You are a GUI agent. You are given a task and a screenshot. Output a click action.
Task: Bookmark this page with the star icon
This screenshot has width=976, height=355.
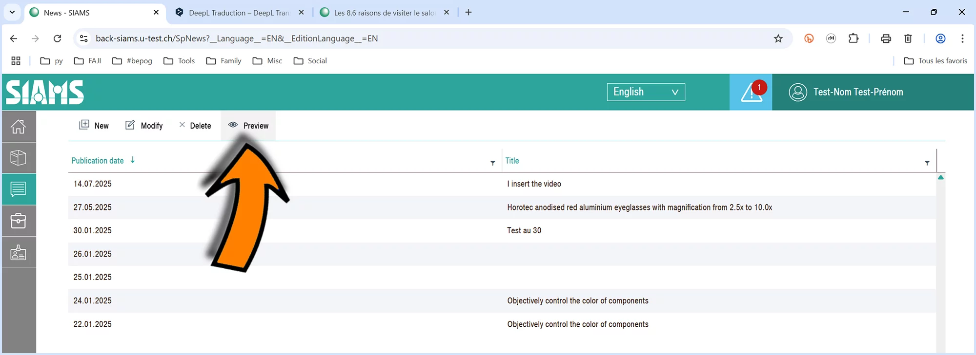[778, 38]
